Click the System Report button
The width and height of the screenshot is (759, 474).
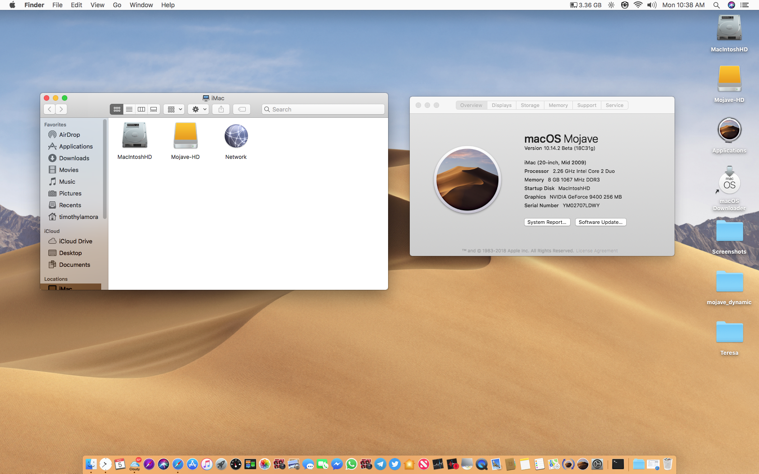click(547, 222)
